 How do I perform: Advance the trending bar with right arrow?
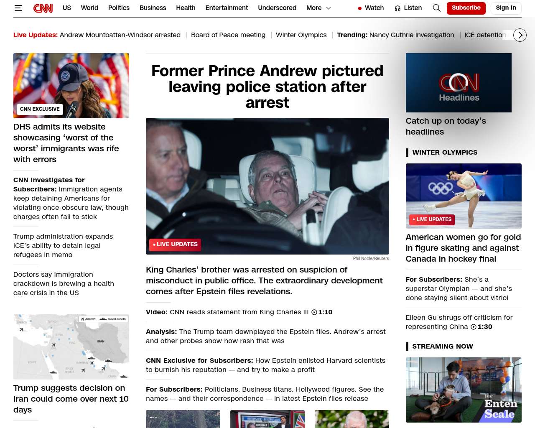coord(520,35)
